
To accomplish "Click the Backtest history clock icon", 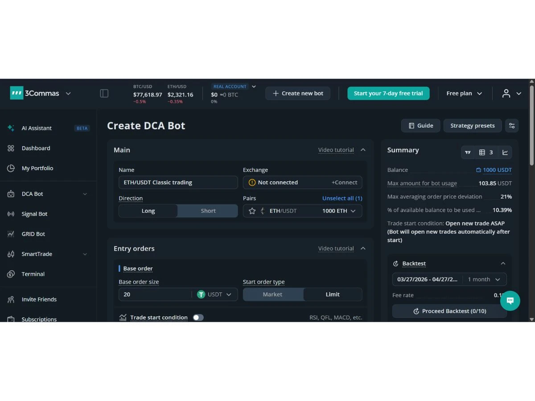I will 395,264.
